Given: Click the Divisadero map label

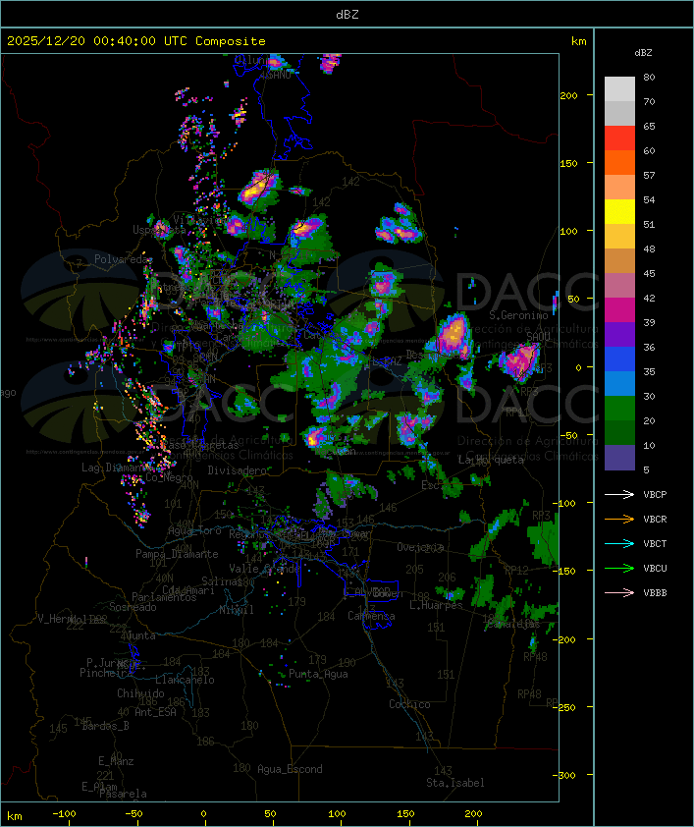Looking at the screenshot, I should pyautogui.click(x=238, y=469).
